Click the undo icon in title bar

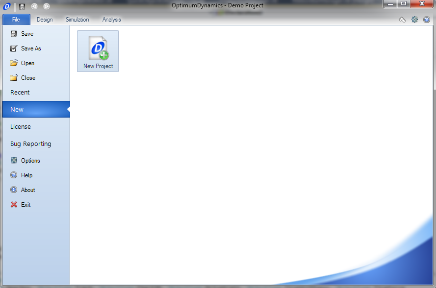click(34, 6)
